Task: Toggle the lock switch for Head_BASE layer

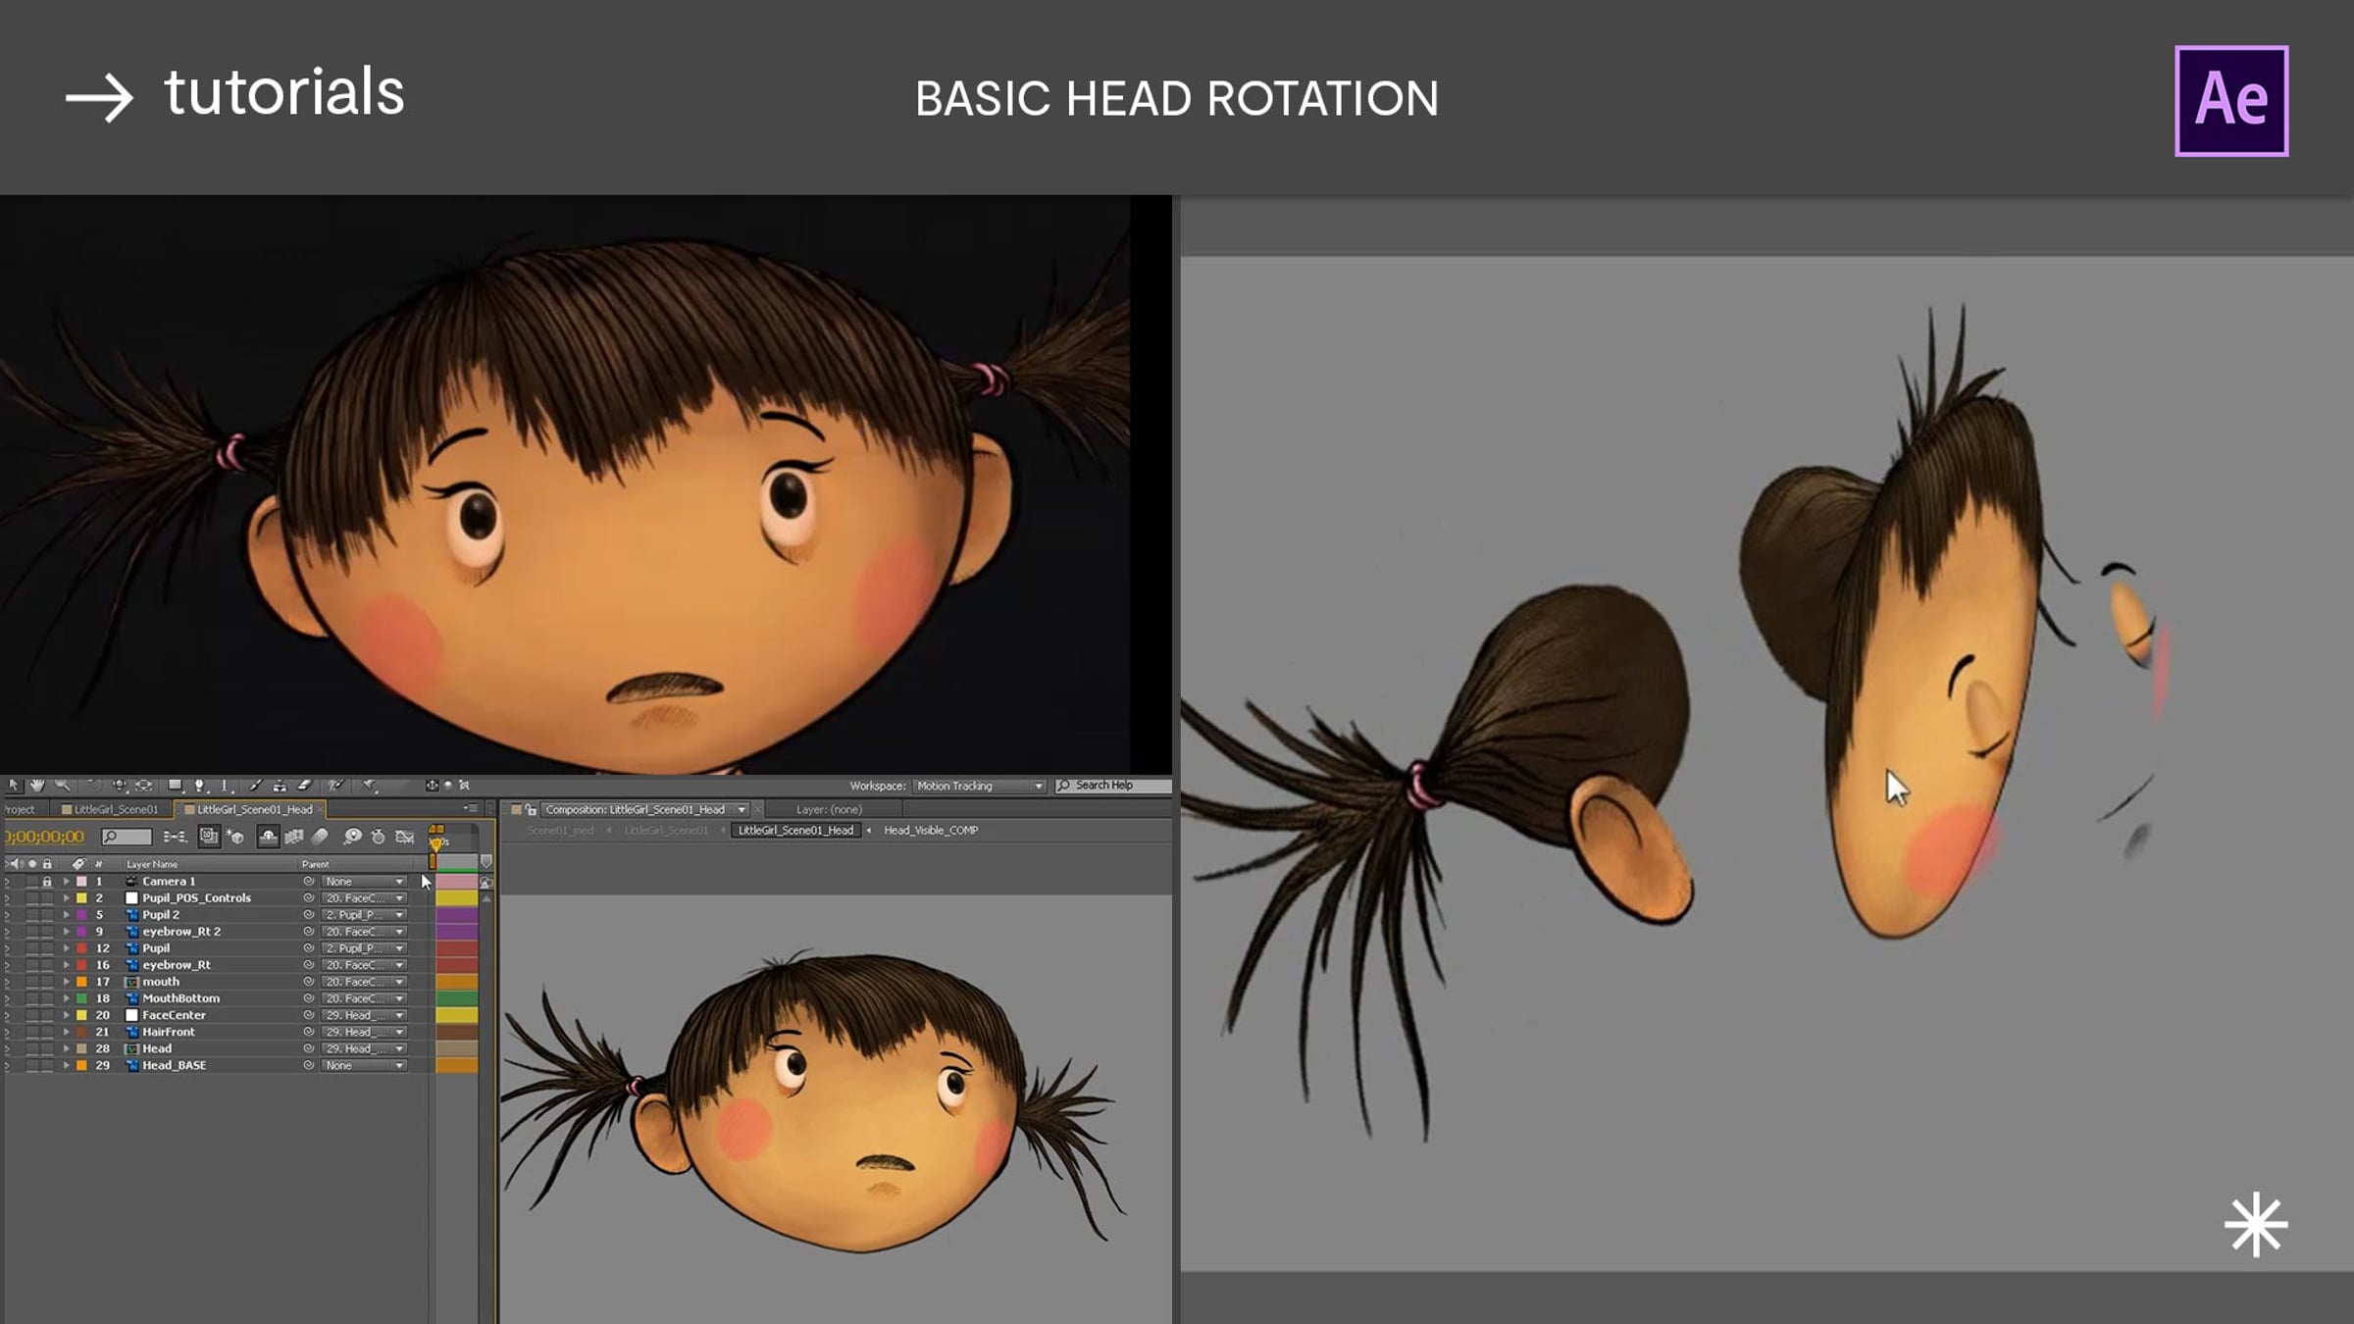Action: pyautogui.click(x=46, y=1065)
